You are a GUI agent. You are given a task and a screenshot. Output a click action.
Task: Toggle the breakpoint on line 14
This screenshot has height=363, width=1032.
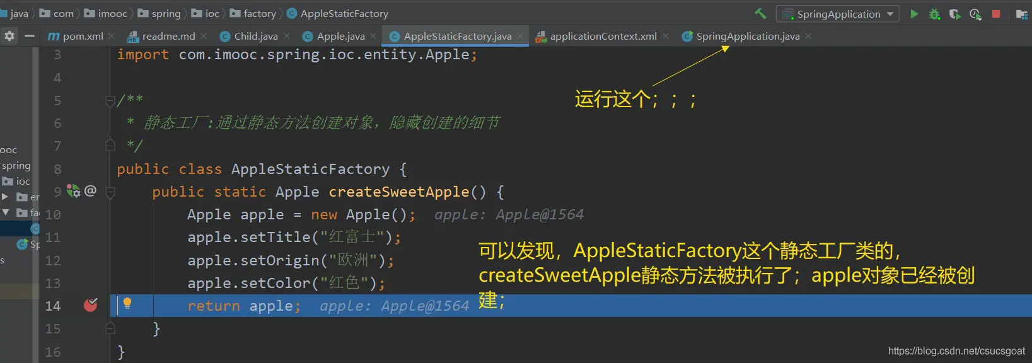tap(91, 306)
